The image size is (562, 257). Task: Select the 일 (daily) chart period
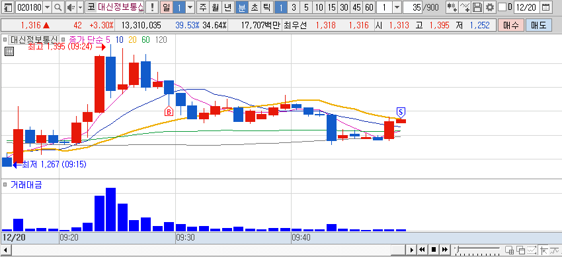(167, 7)
